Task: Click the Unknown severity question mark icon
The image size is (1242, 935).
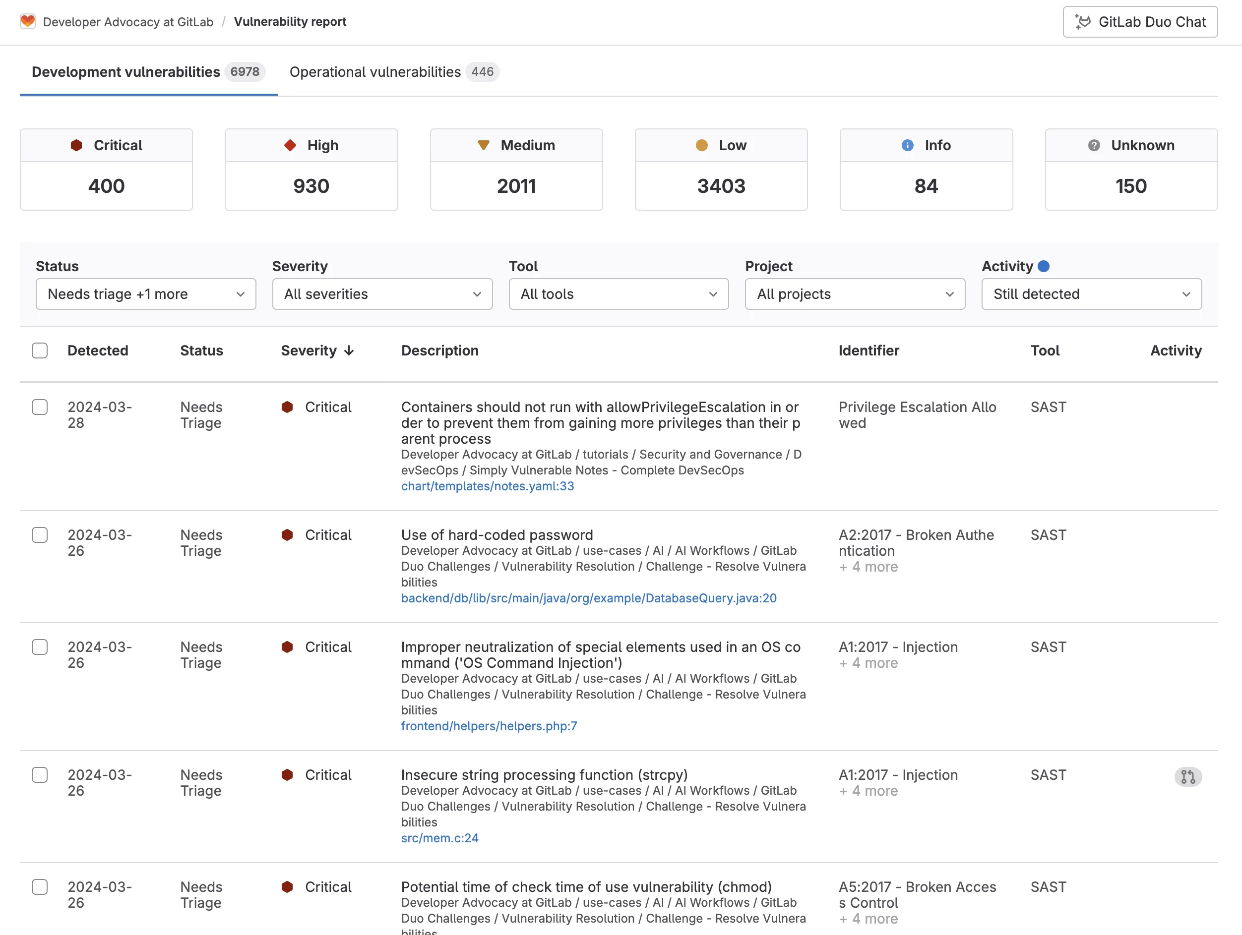Action: [1093, 145]
